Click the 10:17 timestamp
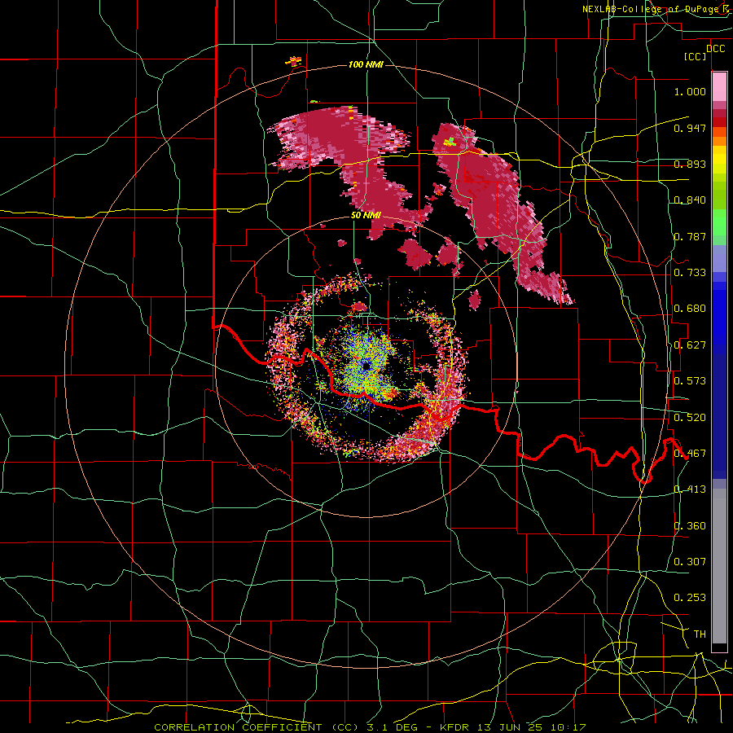The width and height of the screenshot is (733, 733). pyautogui.click(x=568, y=727)
